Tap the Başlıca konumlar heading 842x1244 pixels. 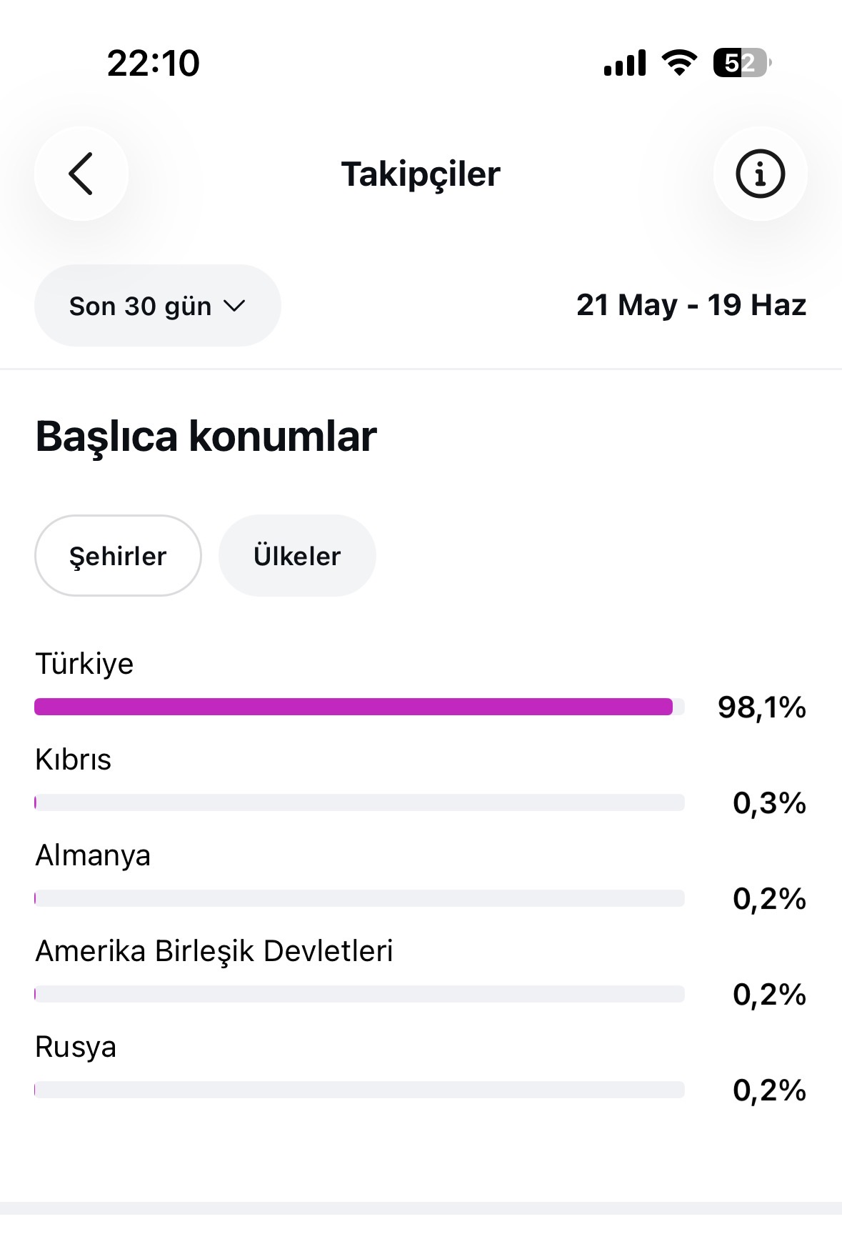(x=206, y=436)
